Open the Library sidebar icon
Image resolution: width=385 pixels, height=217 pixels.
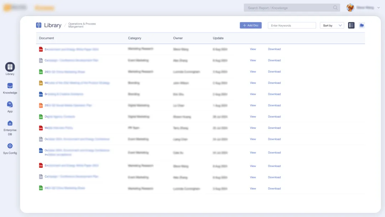click(x=10, y=67)
